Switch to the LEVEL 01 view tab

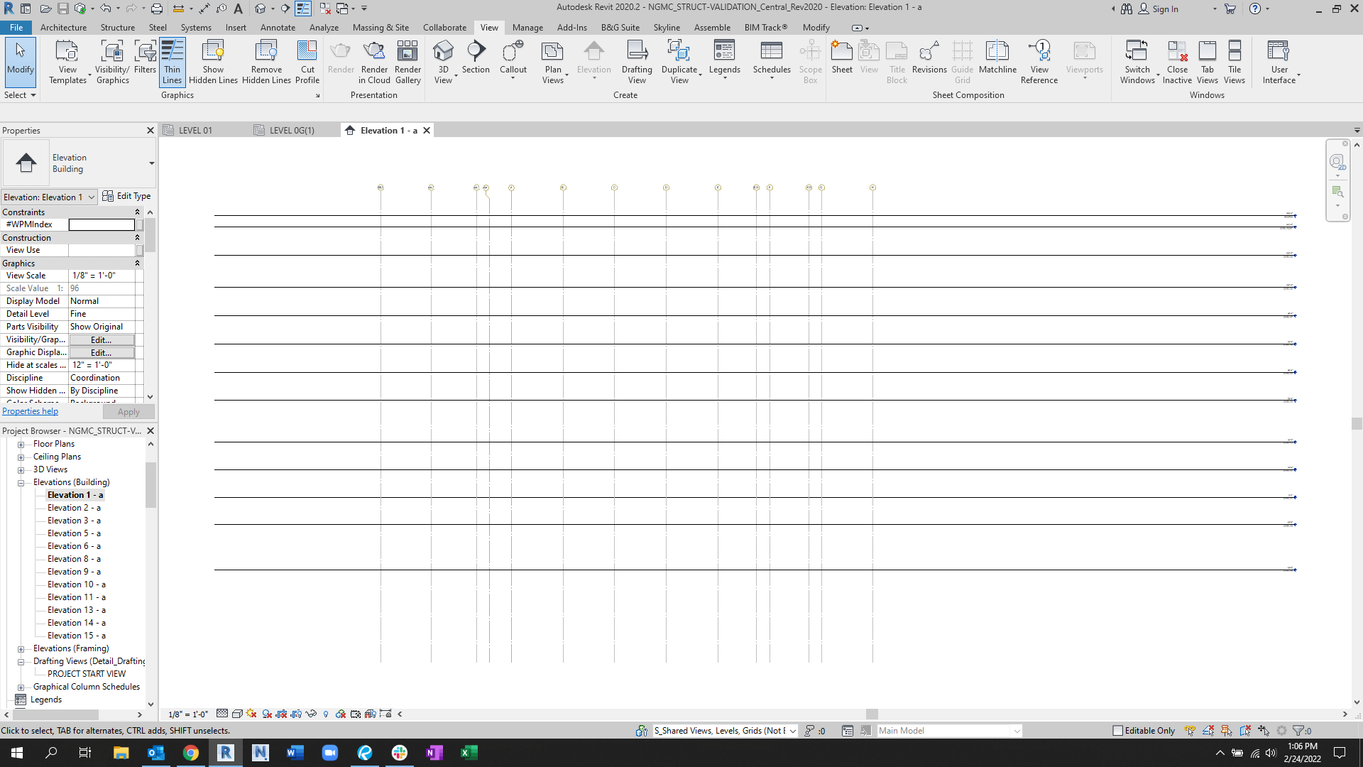click(195, 131)
